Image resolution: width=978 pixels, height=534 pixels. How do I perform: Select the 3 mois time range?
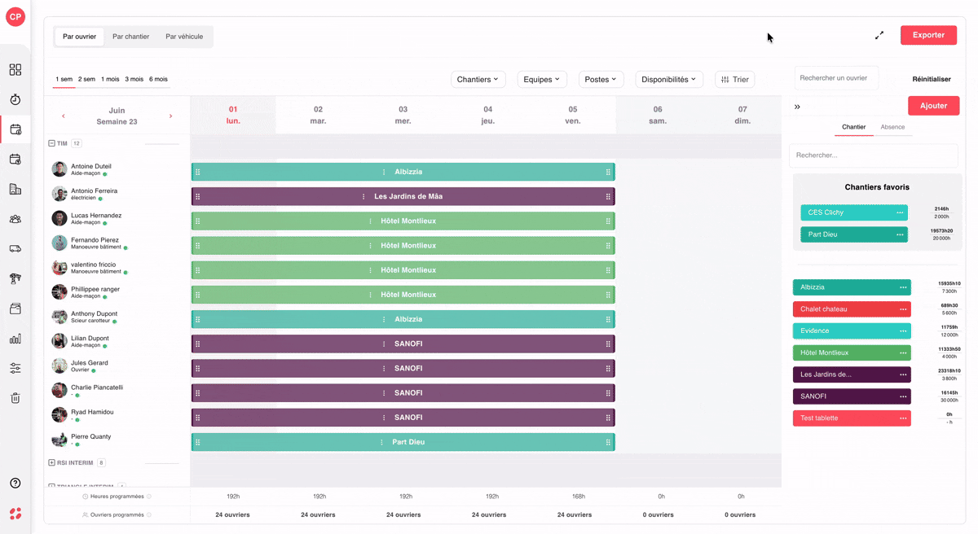[x=134, y=79]
